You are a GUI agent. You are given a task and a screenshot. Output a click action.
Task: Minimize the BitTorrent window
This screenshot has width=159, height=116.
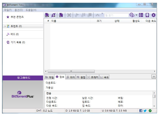pos(139,4)
